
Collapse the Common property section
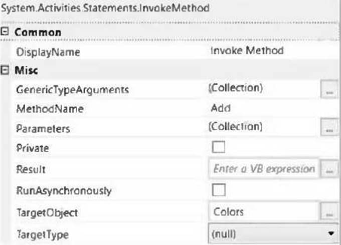point(6,33)
